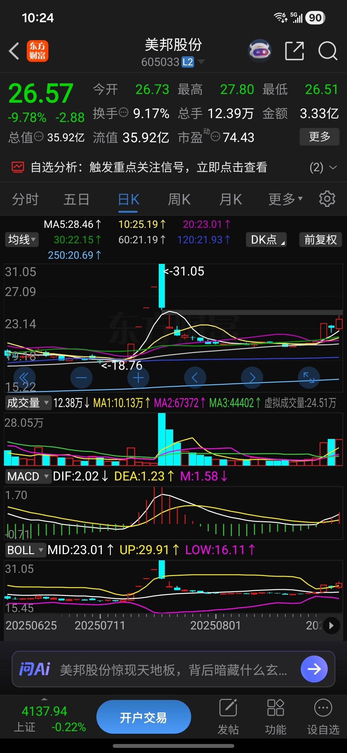This screenshot has height=753, width=347.
Task: Send AI question with arrow button
Action: 314,669
